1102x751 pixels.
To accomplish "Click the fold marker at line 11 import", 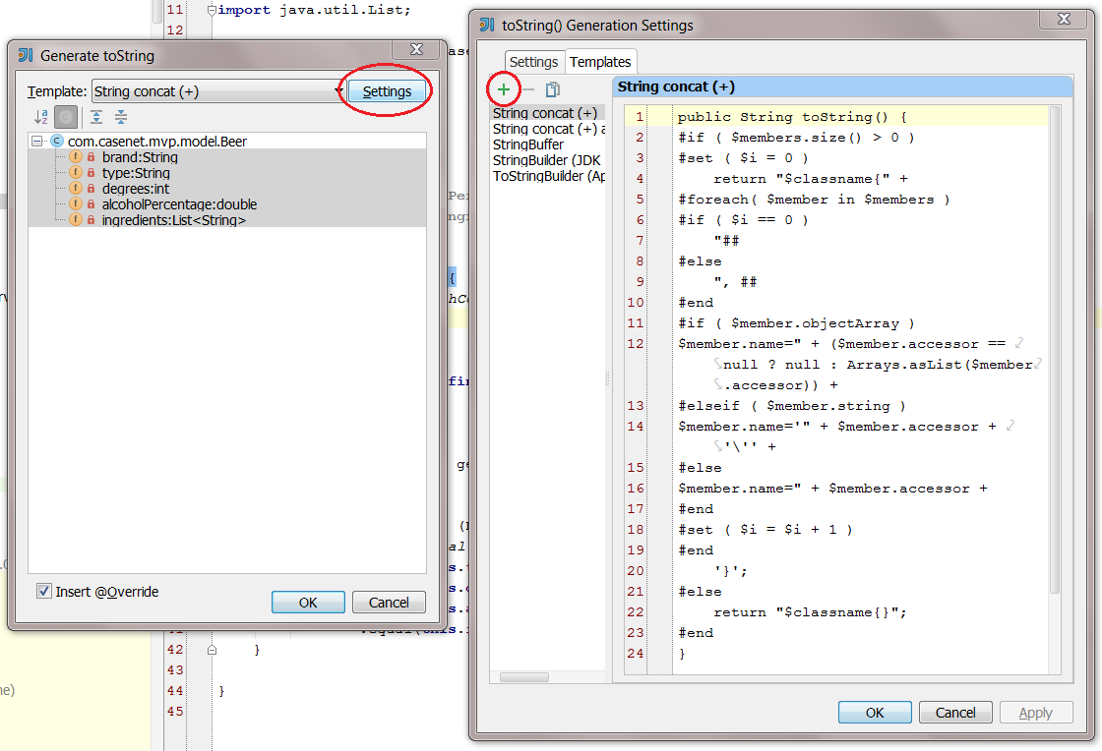I will (212, 10).
